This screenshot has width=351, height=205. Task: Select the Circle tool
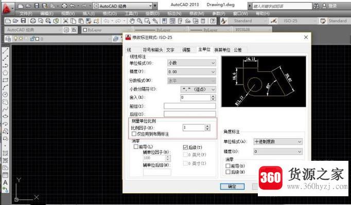(5, 95)
